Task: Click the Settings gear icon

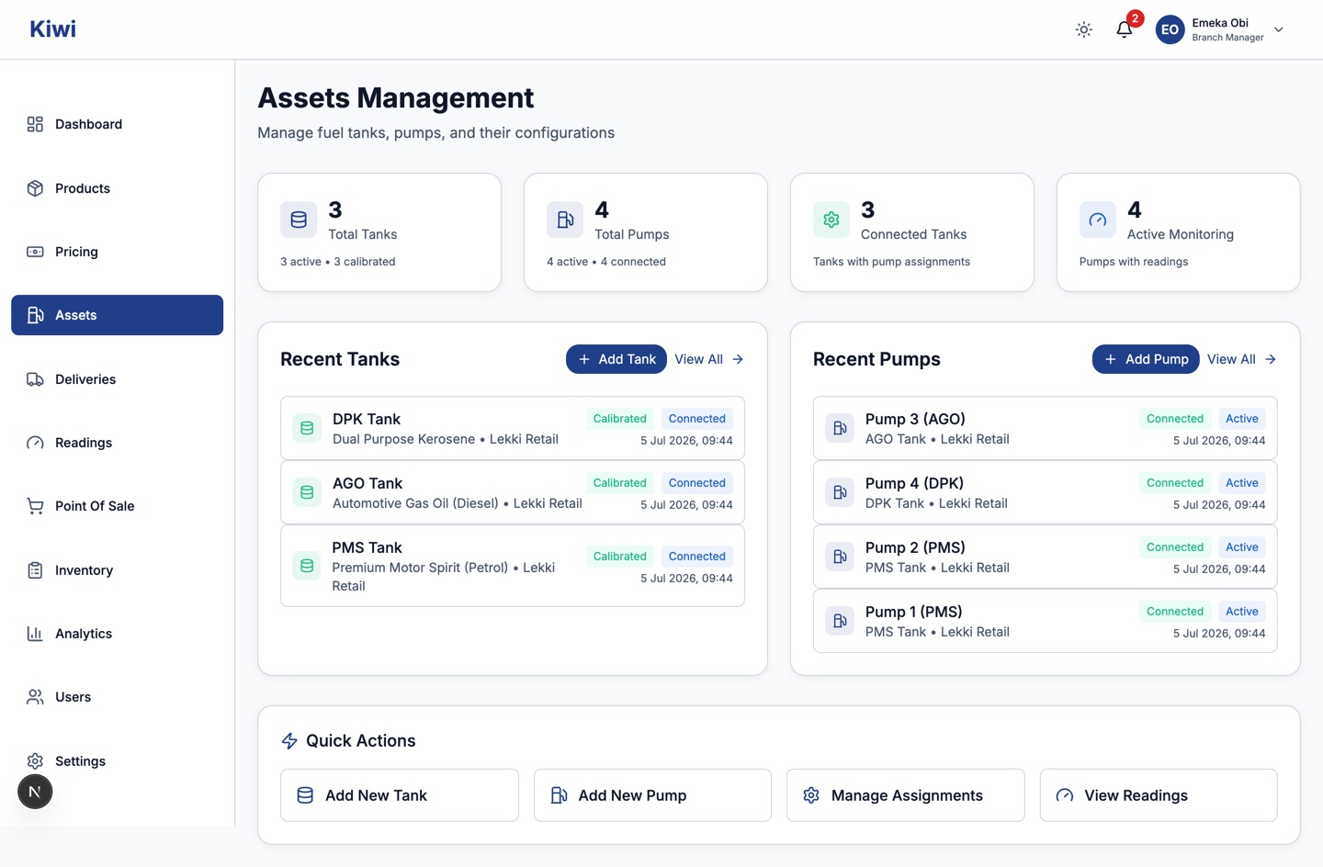Action: coord(35,761)
